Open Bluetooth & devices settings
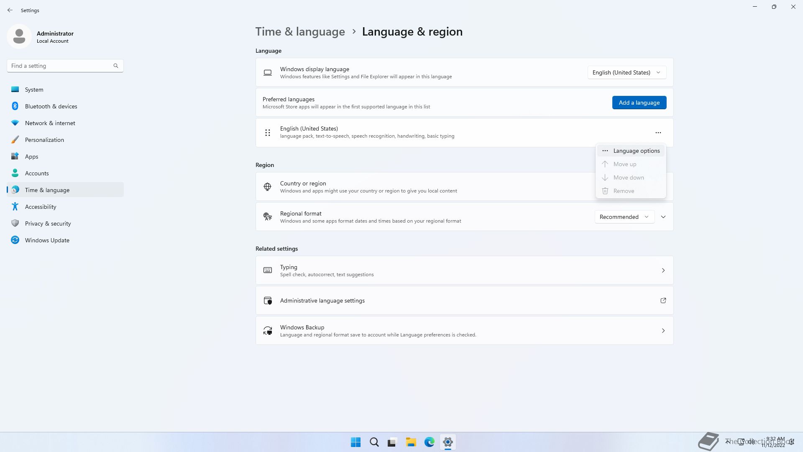Screen dimensions: 803x452 pyautogui.click(x=51, y=106)
